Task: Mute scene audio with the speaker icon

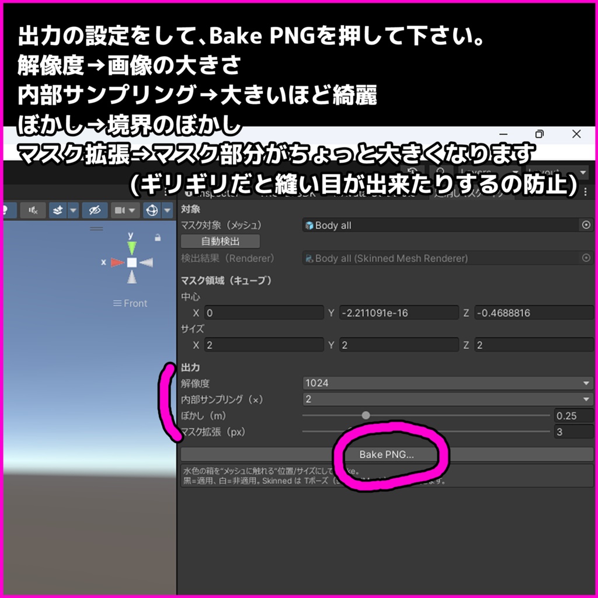Action: click(x=33, y=210)
